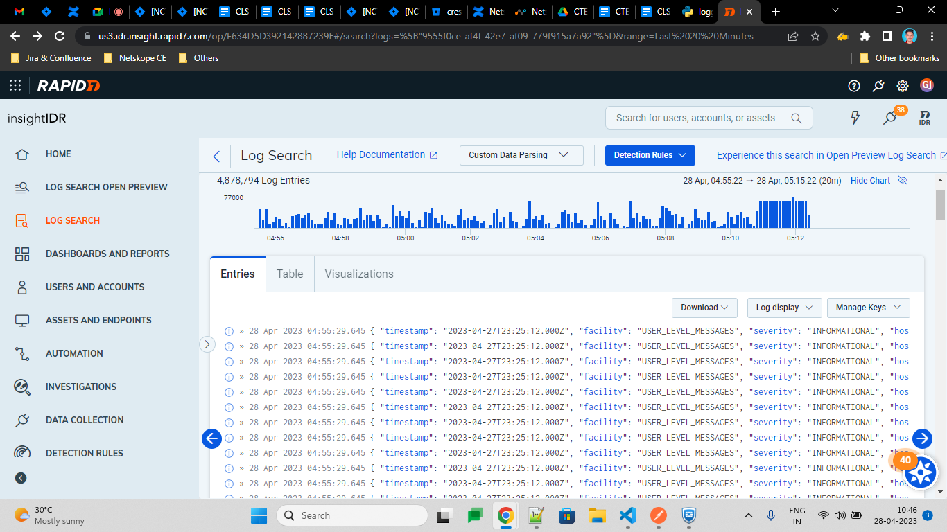Click the taskbar Search box
947x532 pixels.
click(x=352, y=515)
